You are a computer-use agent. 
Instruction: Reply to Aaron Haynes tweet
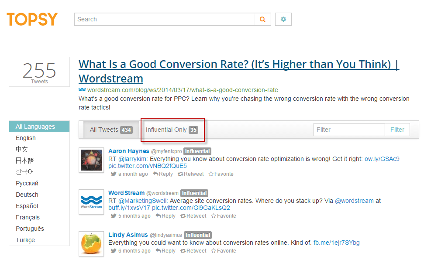point(163,174)
